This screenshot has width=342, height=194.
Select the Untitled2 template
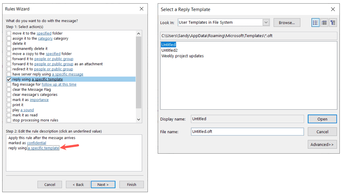pos(169,50)
